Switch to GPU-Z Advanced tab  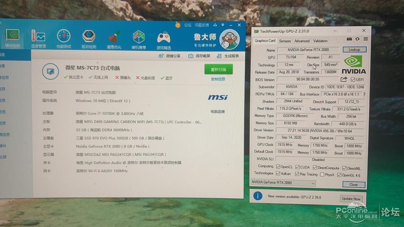click(x=302, y=41)
